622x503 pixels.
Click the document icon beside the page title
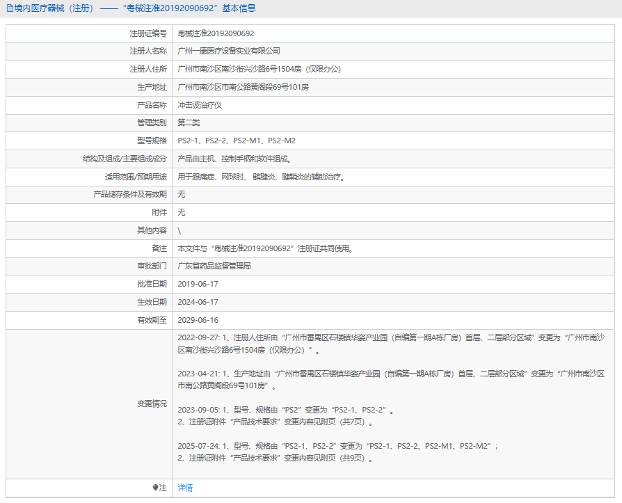coord(10,8)
